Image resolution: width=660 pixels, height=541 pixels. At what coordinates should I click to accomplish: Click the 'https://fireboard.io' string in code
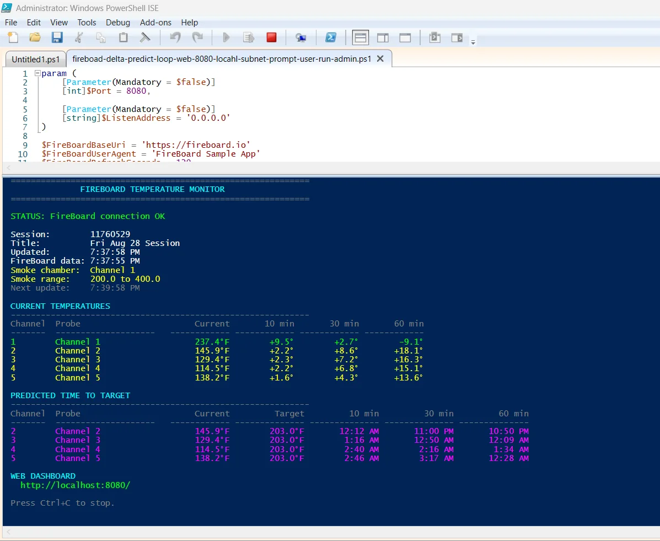tap(196, 145)
